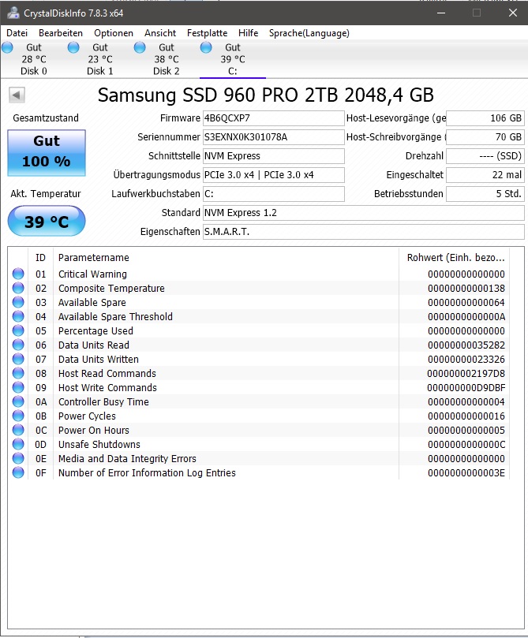The width and height of the screenshot is (528, 638).
Task: Click status orb for Power Cycles row
Action: point(18,416)
